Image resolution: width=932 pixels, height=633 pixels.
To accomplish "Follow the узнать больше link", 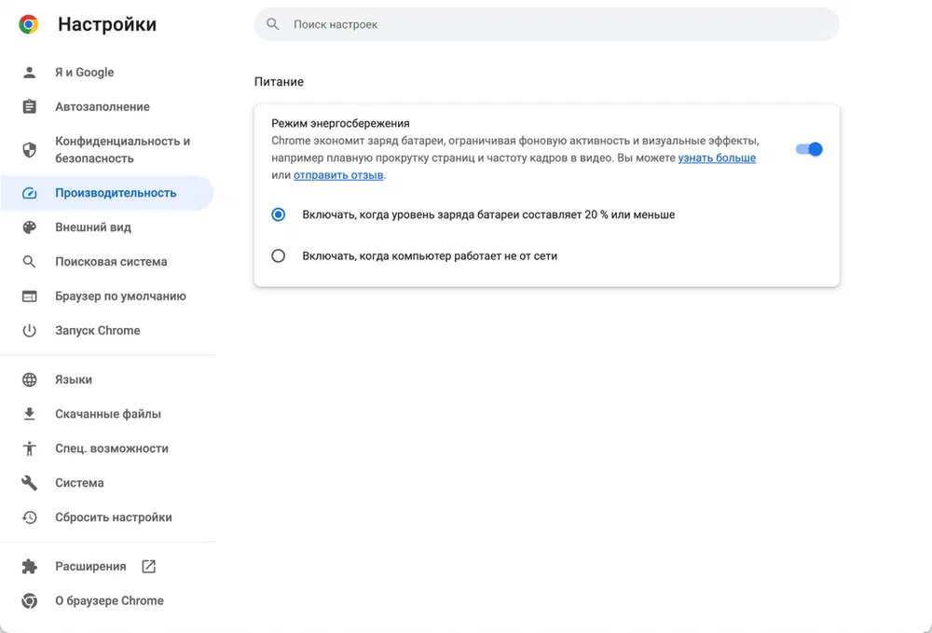I will [x=717, y=158].
